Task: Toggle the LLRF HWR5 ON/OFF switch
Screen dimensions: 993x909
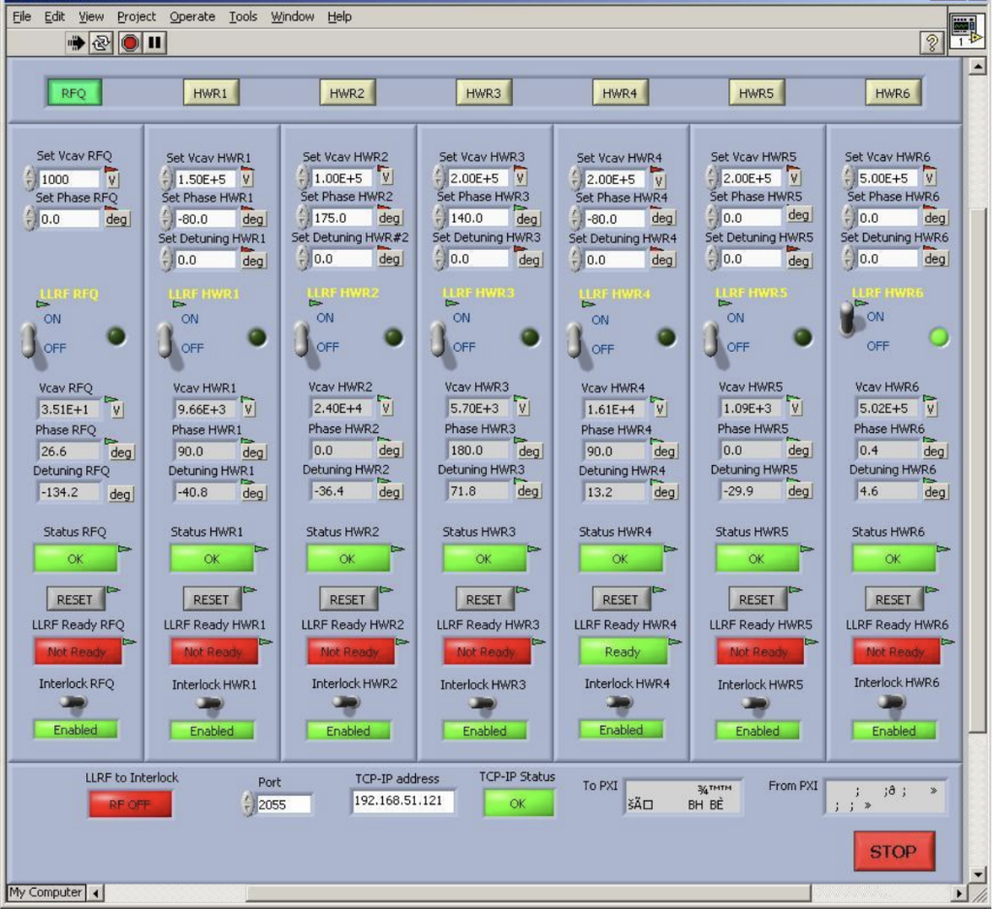Action: click(711, 340)
